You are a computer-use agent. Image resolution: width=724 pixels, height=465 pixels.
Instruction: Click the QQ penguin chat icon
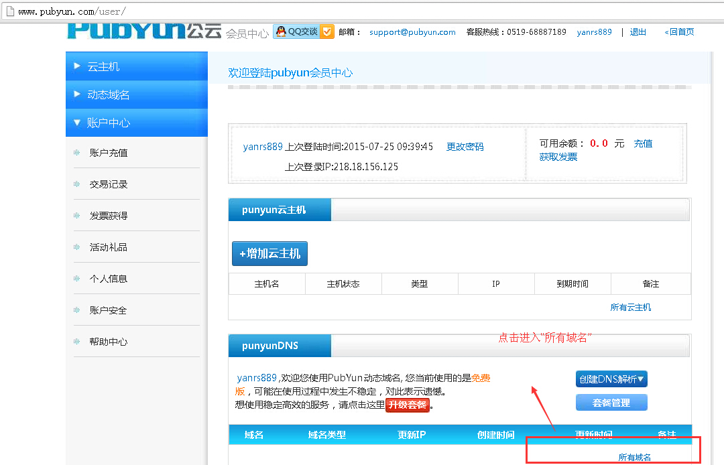click(281, 31)
